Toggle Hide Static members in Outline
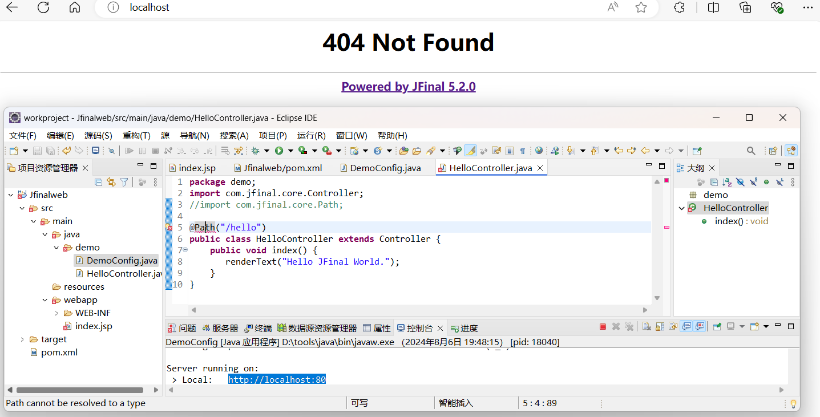This screenshot has width=820, height=417. click(753, 182)
